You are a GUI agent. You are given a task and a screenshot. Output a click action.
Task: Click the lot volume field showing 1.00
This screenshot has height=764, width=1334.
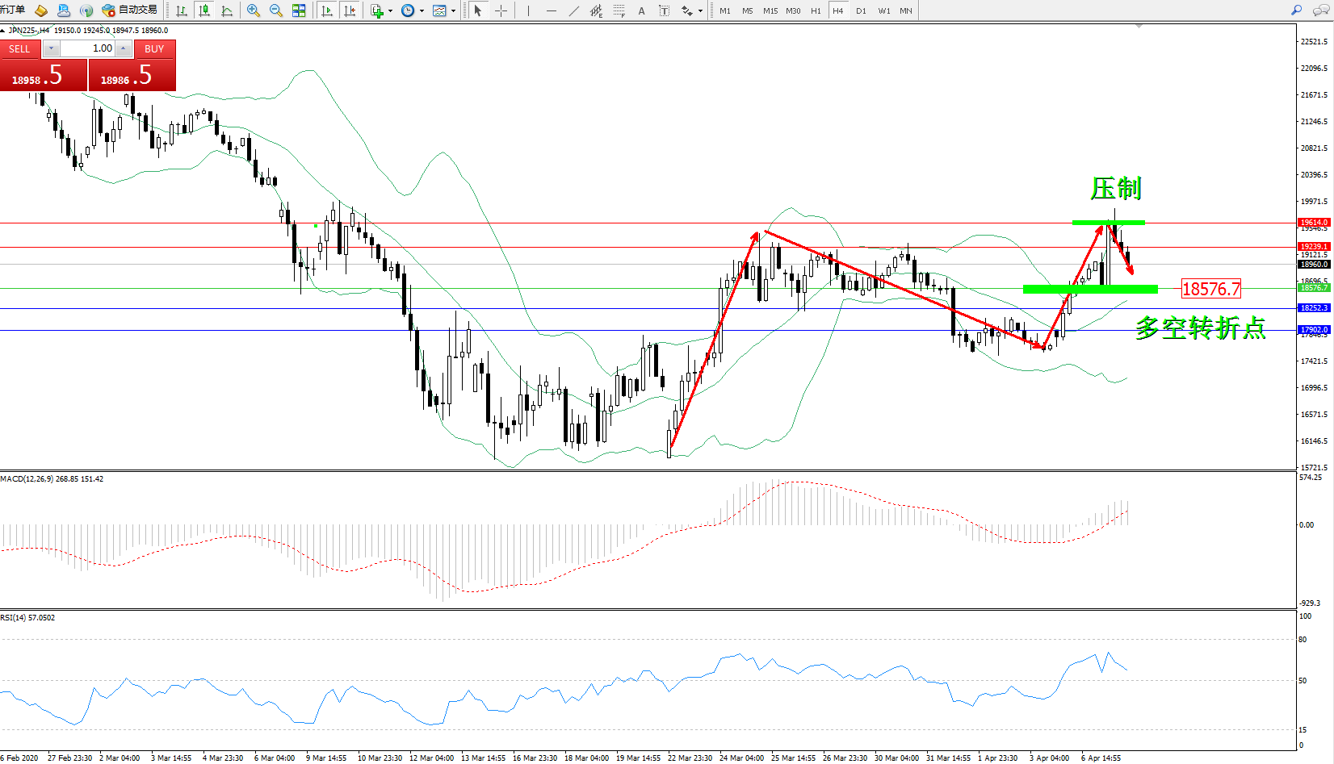tap(87, 48)
